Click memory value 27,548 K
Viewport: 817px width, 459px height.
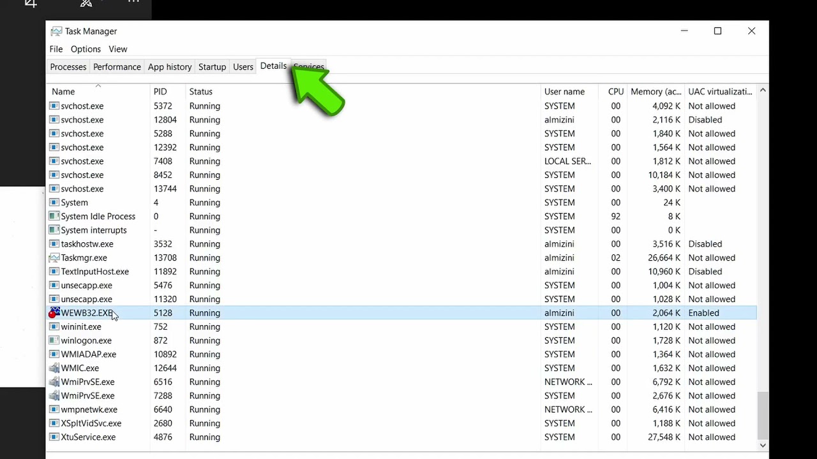(664, 437)
